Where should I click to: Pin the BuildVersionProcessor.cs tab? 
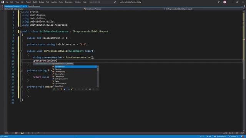coord(24,6)
